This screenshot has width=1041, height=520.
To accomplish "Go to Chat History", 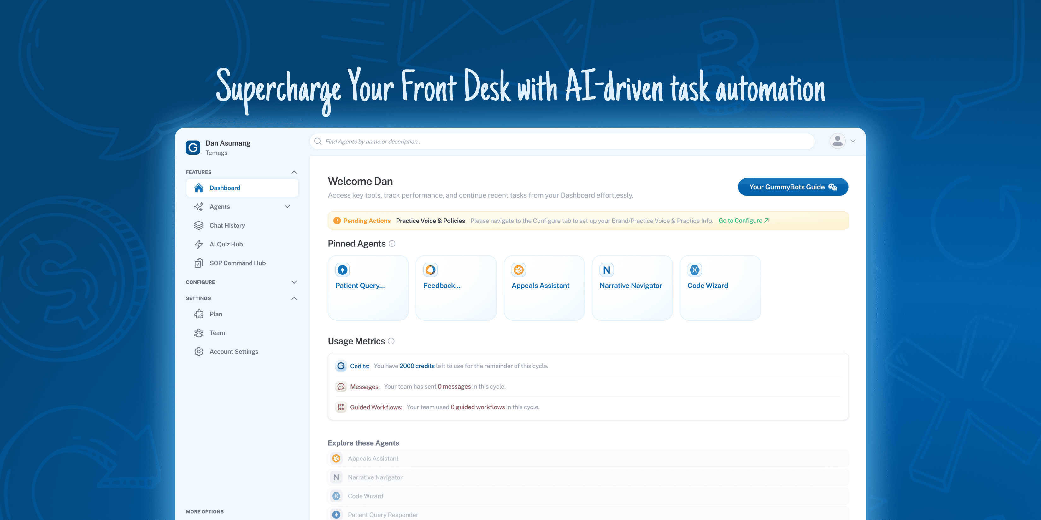I will point(242,225).
